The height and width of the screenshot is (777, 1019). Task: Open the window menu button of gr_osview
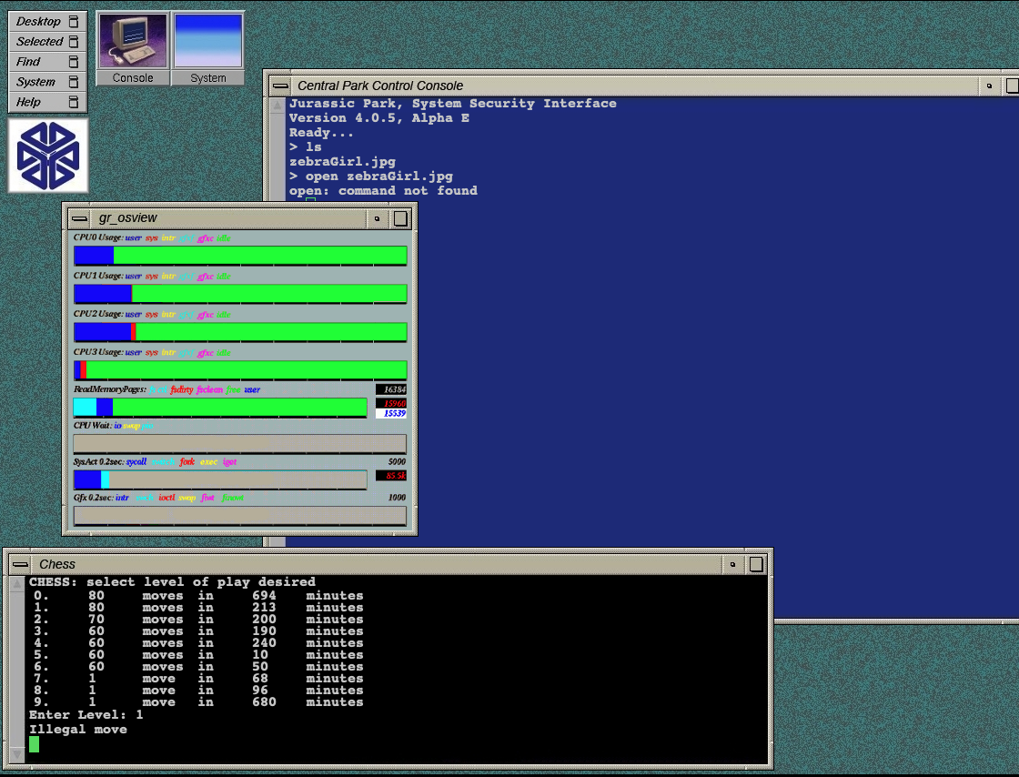(80, 218)
